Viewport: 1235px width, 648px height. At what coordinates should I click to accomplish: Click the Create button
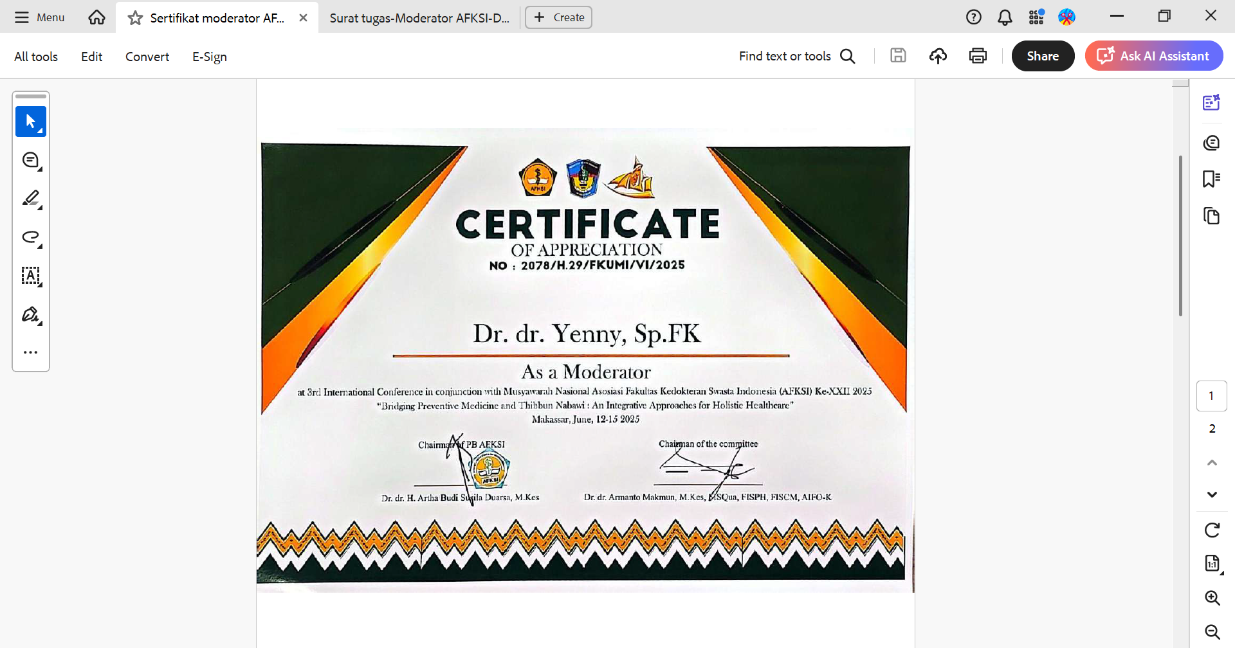point(558,17)
